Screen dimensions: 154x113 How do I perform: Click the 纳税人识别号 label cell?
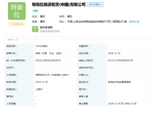tap(92, 61)
